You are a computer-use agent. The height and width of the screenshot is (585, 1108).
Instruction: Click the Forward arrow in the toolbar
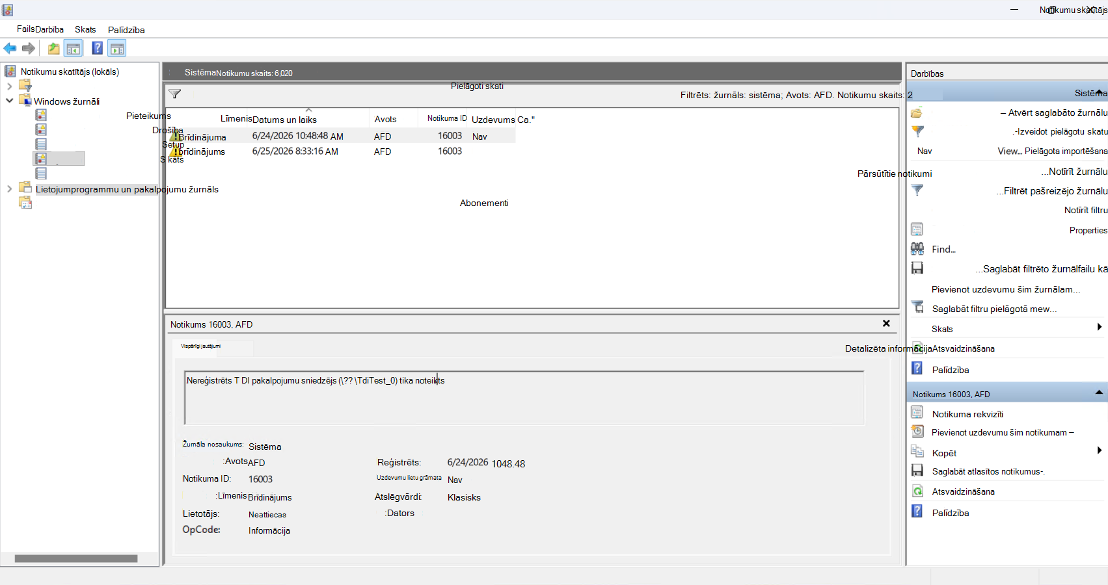[x=28, y=48]
